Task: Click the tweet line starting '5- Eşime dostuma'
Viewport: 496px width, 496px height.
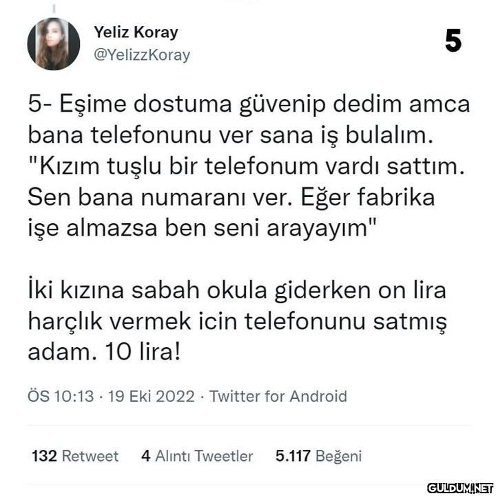Action: coord(249,104)
